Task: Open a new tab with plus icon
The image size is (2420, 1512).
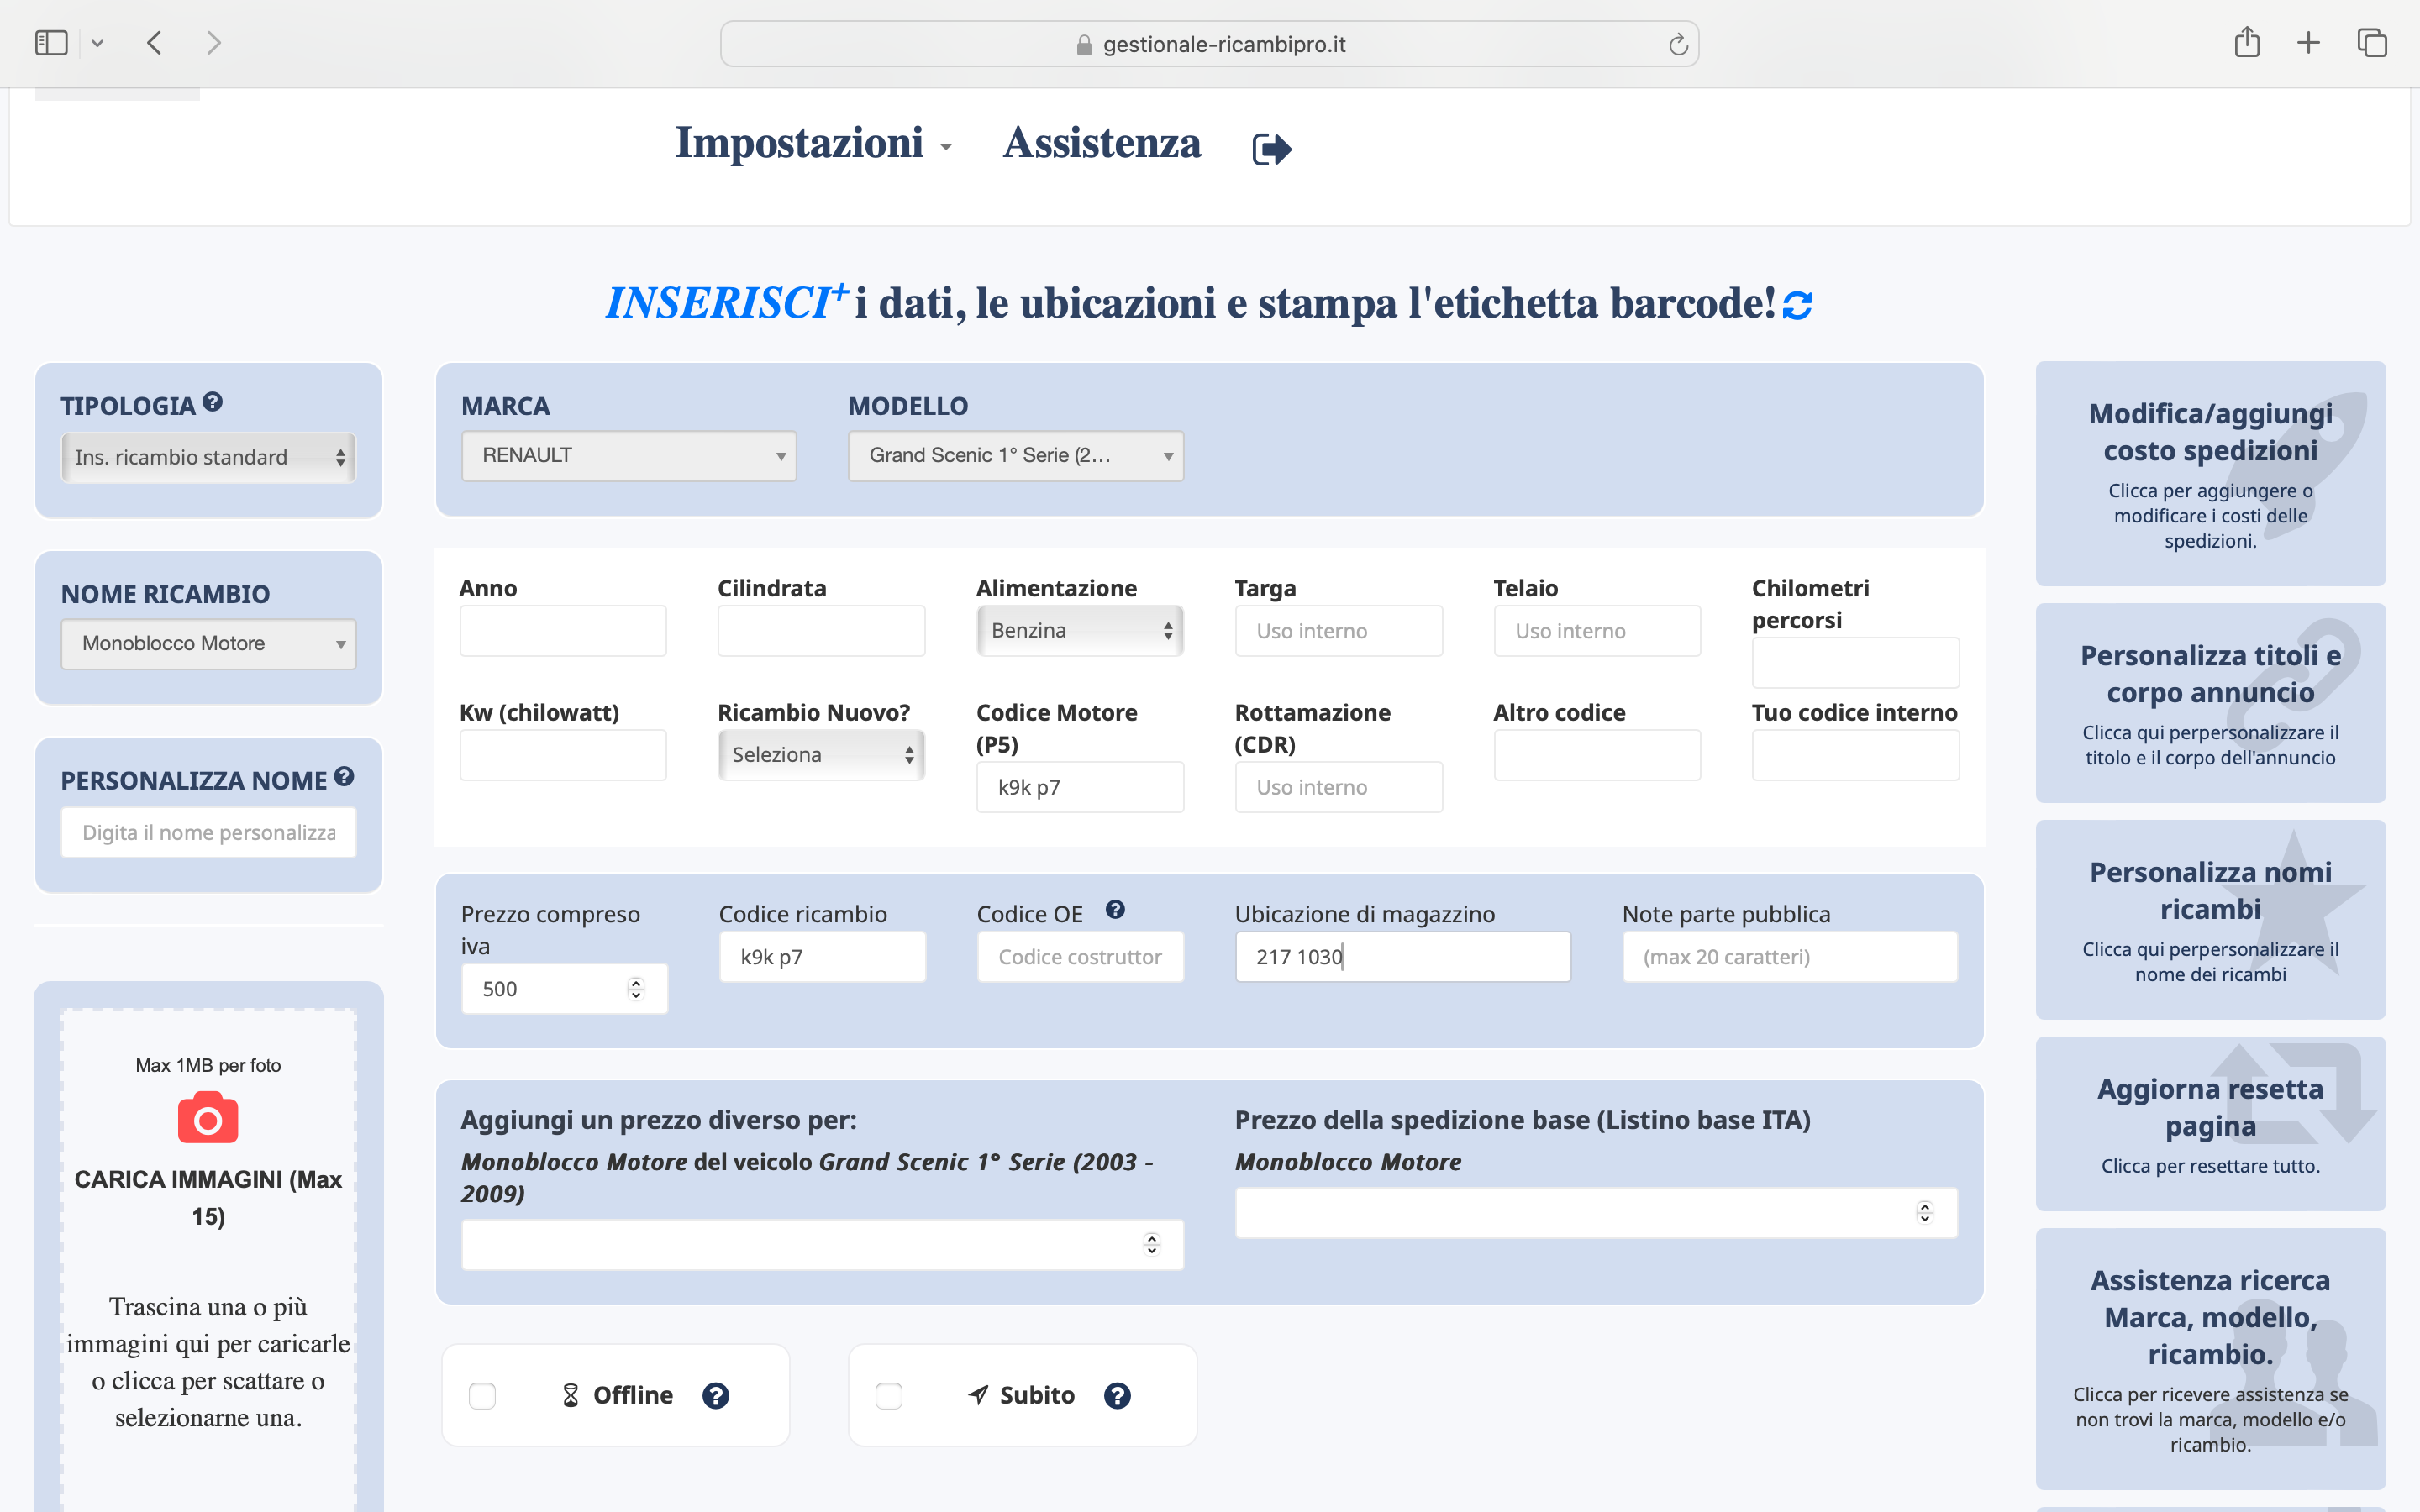Action: [x=2308, y=43]
